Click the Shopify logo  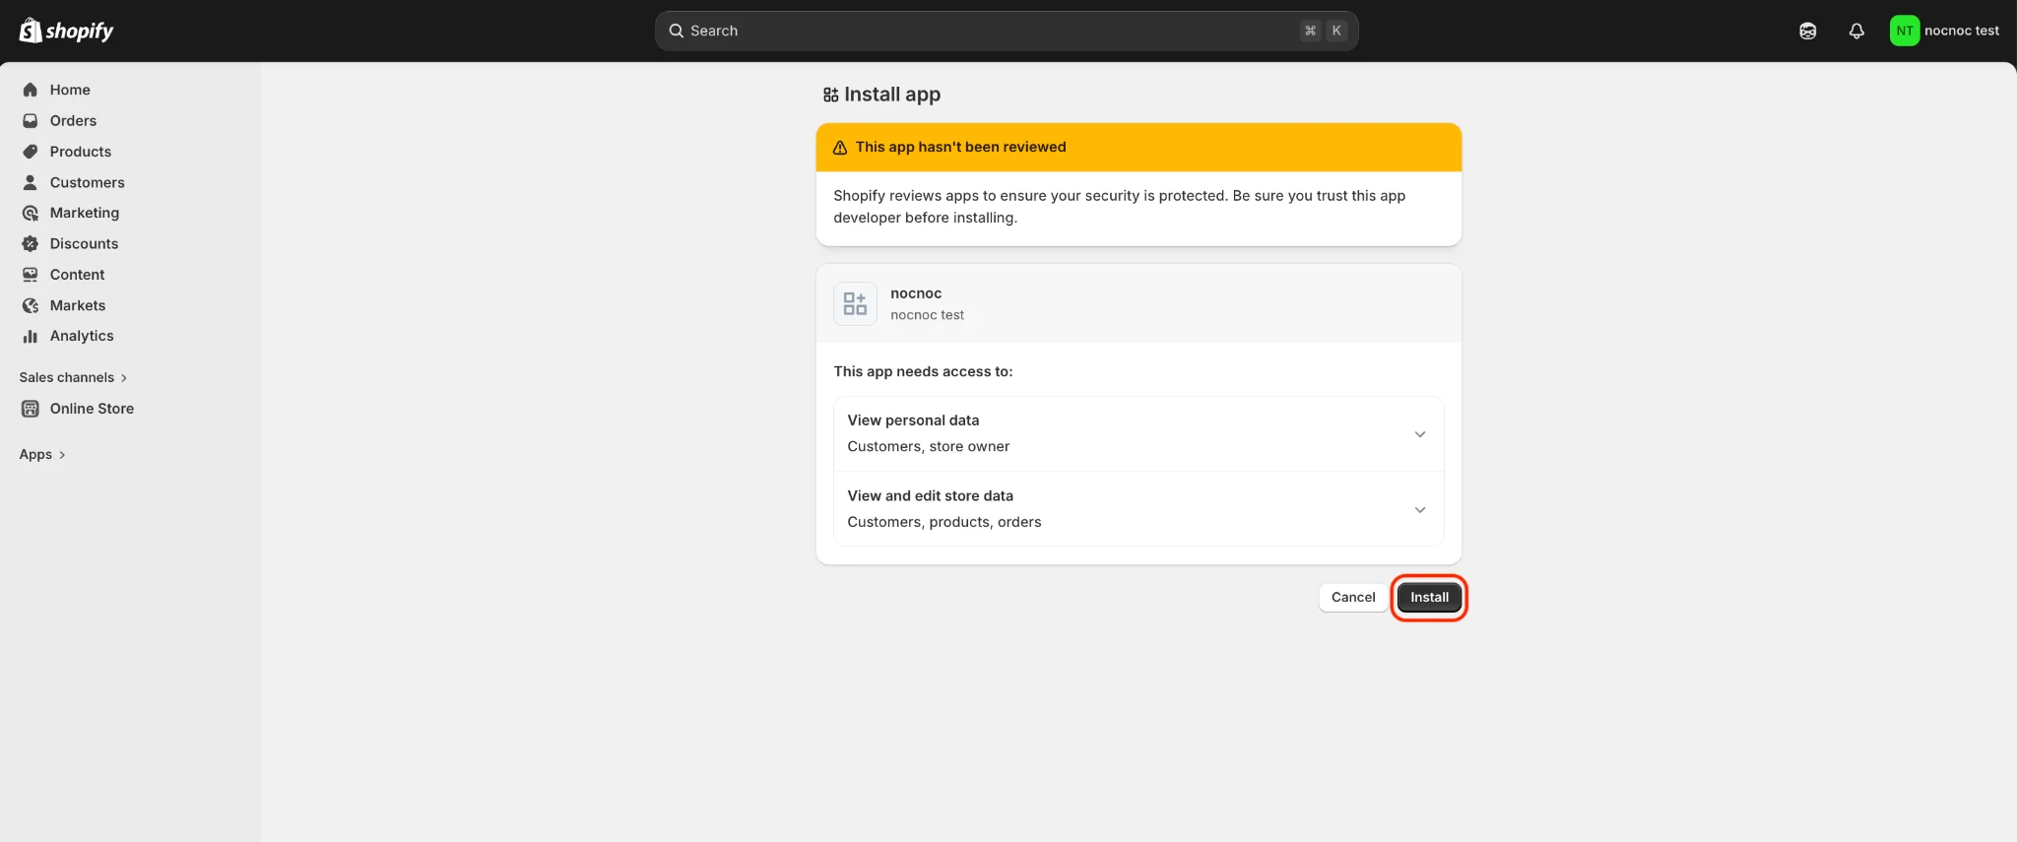pos(66,31)
